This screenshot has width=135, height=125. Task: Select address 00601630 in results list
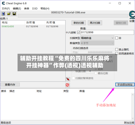[x=8, y=26]
